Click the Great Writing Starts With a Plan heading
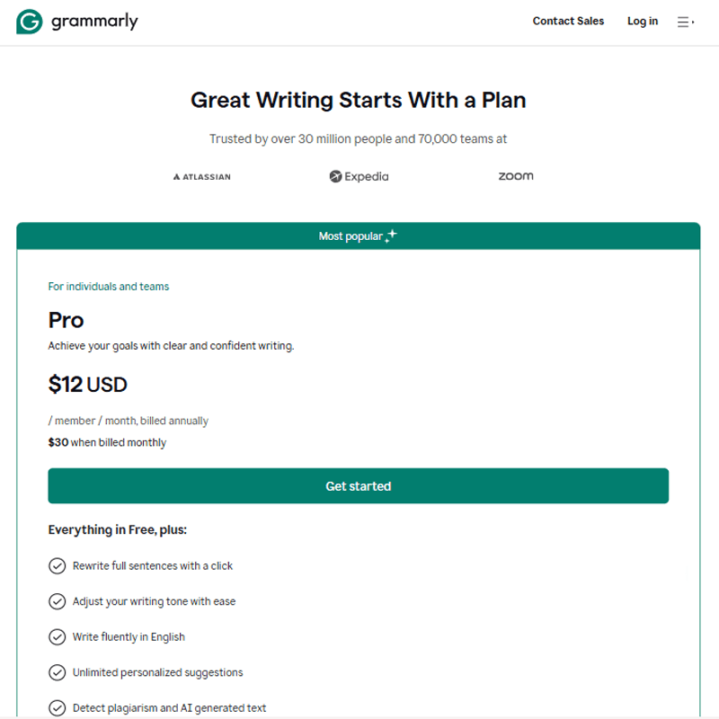 click(x=358, y=100)
